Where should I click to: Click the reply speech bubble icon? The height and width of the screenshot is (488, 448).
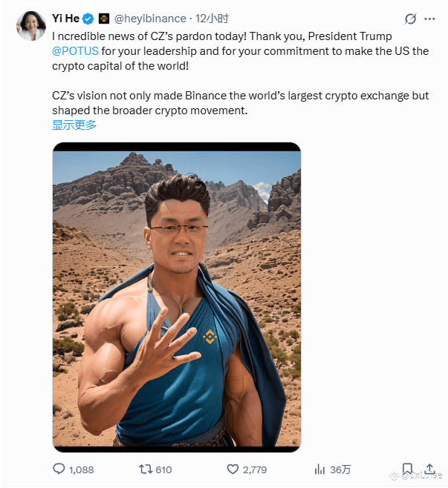click(59, 469)
